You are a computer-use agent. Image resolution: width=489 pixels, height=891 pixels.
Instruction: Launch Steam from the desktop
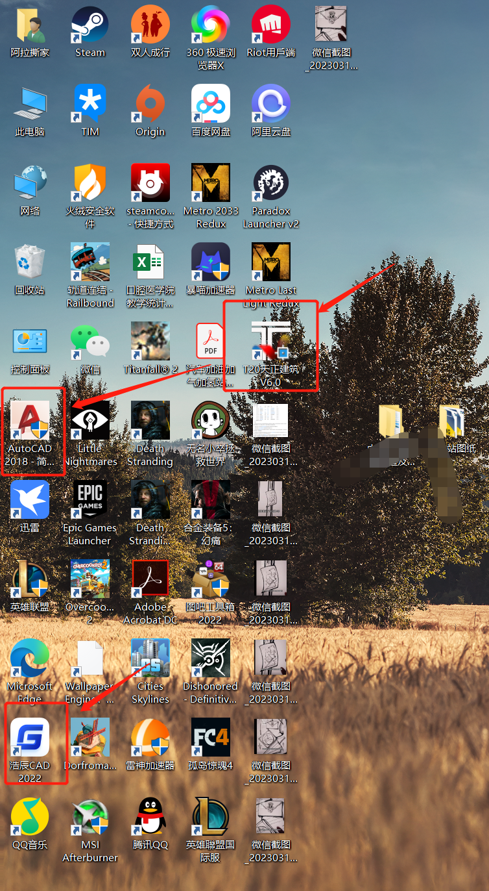pos(90,25)
